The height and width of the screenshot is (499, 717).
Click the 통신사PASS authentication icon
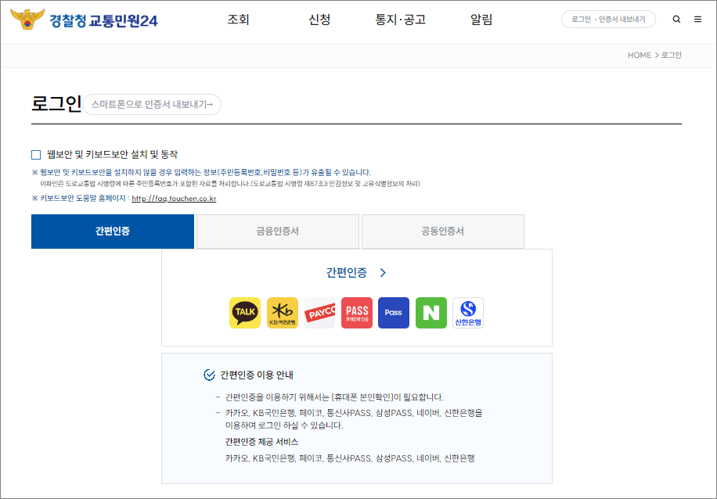(x=356, y=312)
